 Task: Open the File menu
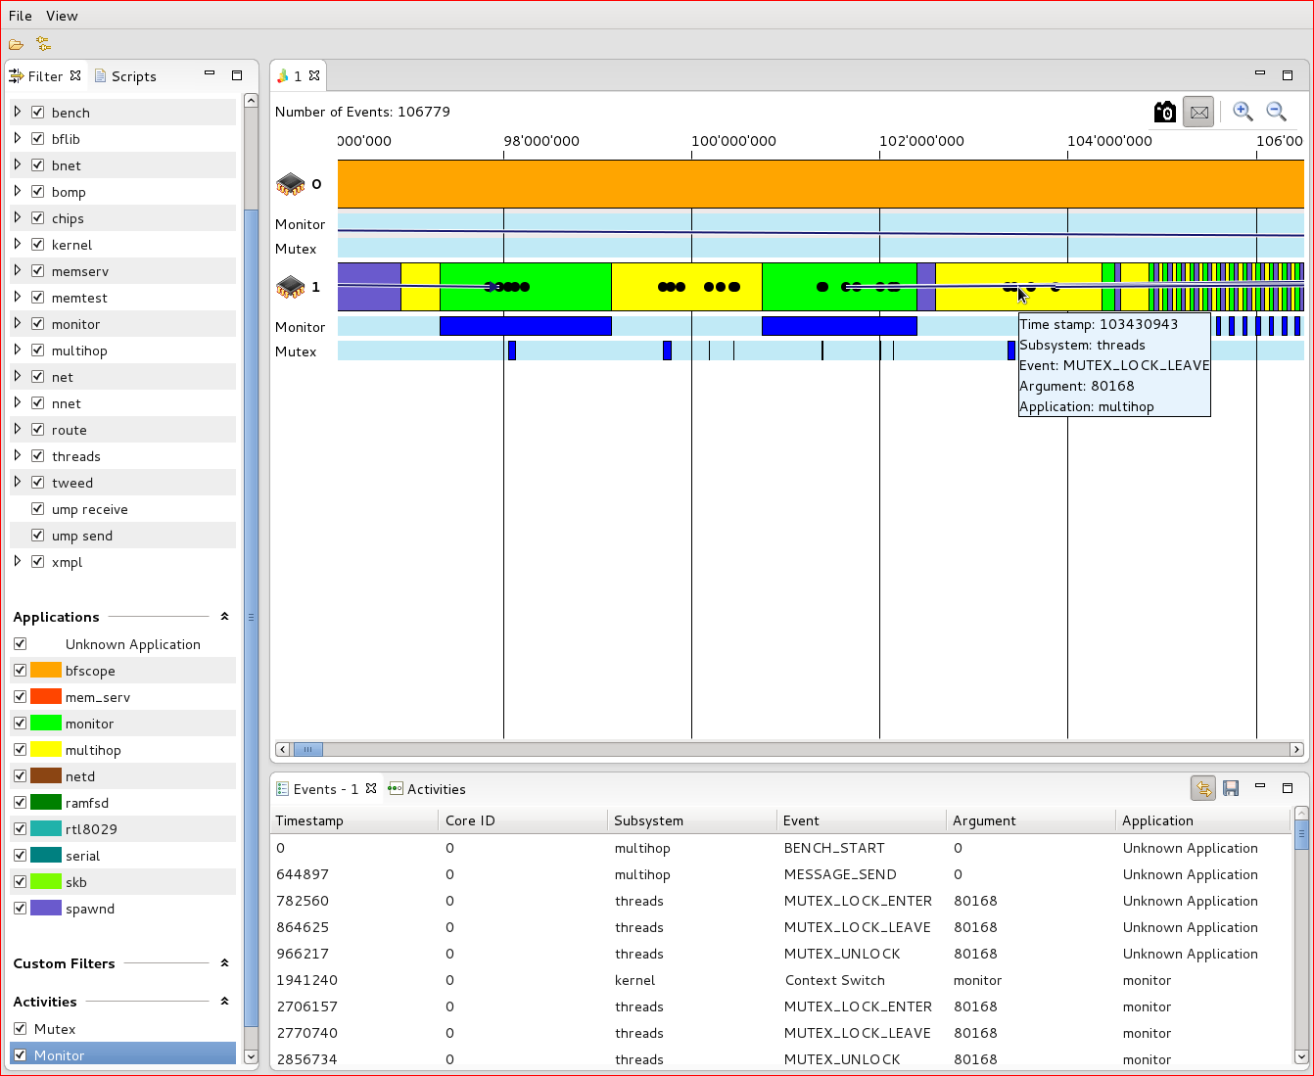21,16
